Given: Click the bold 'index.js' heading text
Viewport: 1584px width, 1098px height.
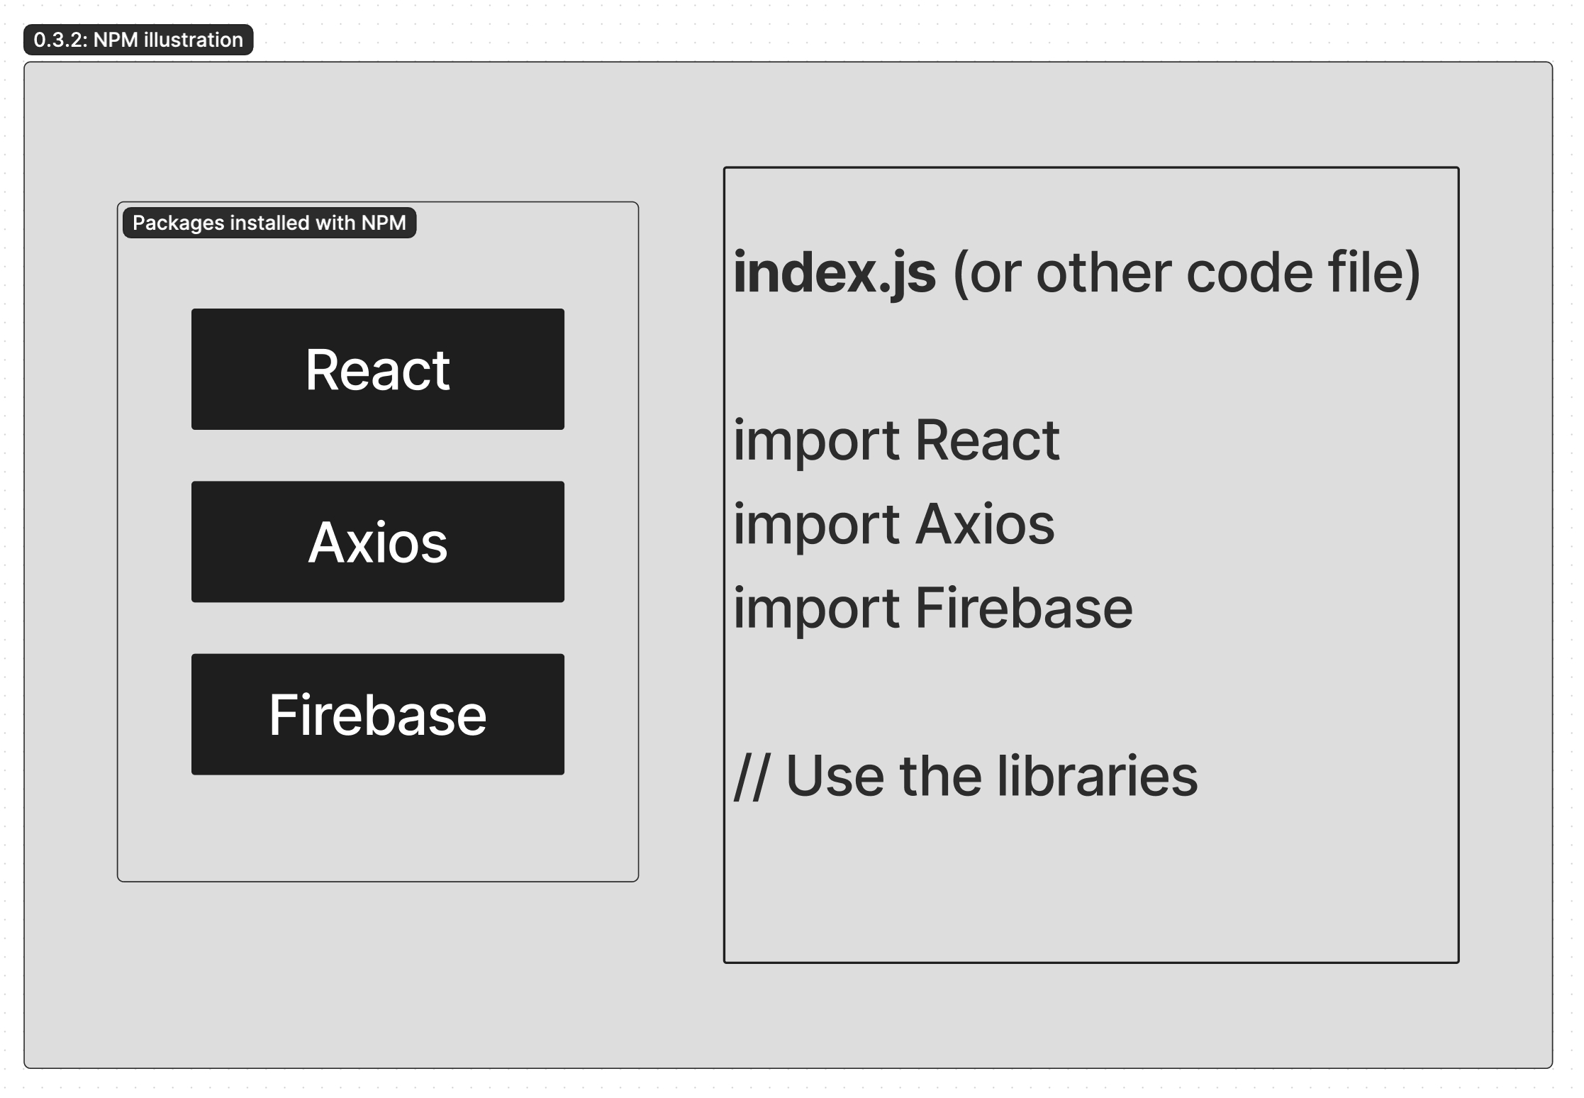Looking at the screenshot, I should click(x=834, y=273).
